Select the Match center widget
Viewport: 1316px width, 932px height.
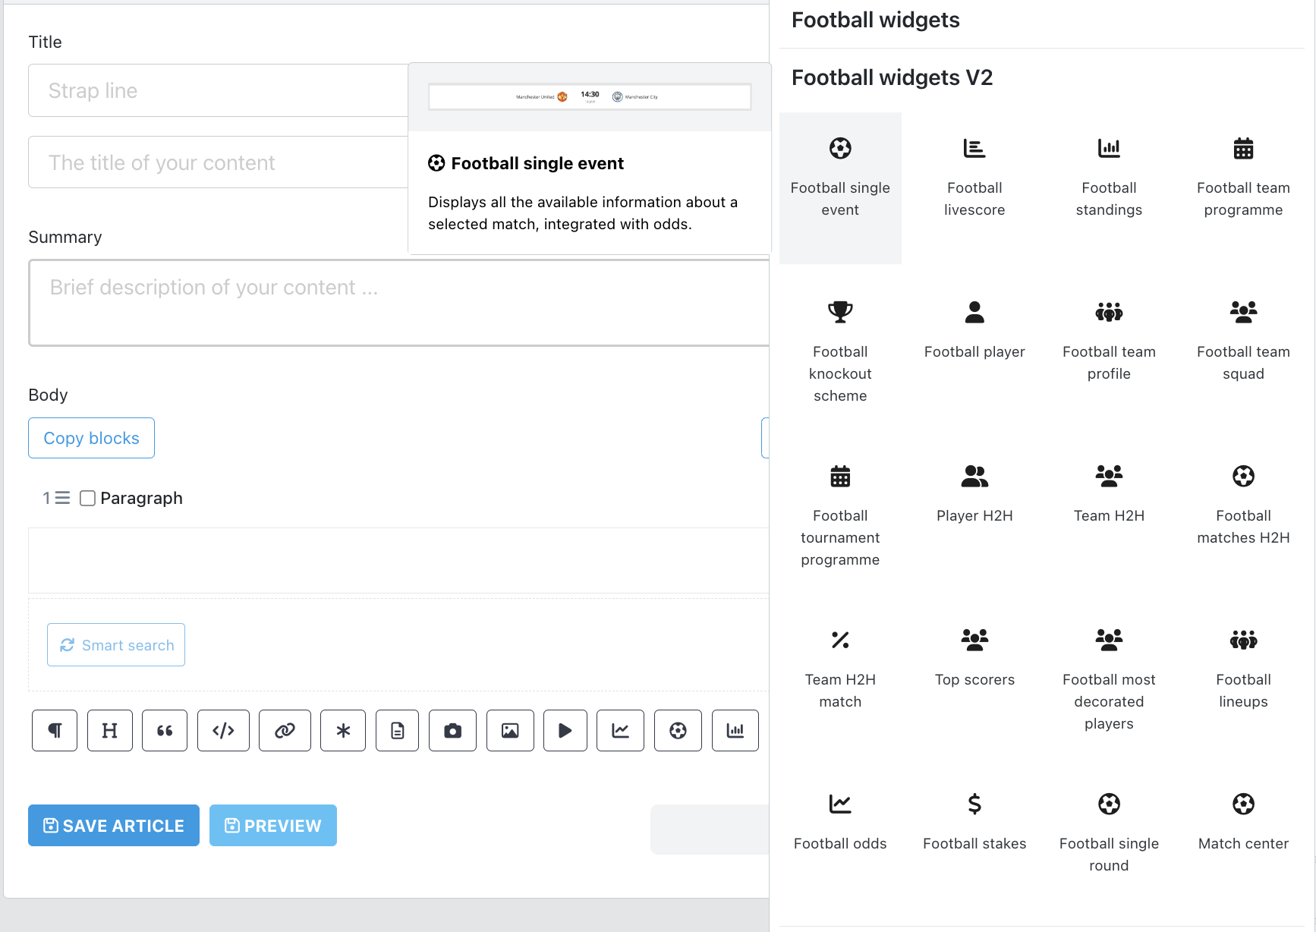pyautogui.click(x=1243, y=822)
